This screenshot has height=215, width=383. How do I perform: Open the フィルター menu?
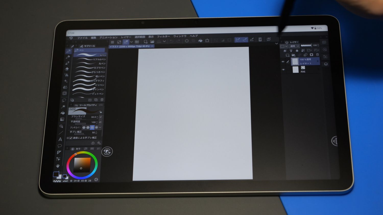(163, 36)
